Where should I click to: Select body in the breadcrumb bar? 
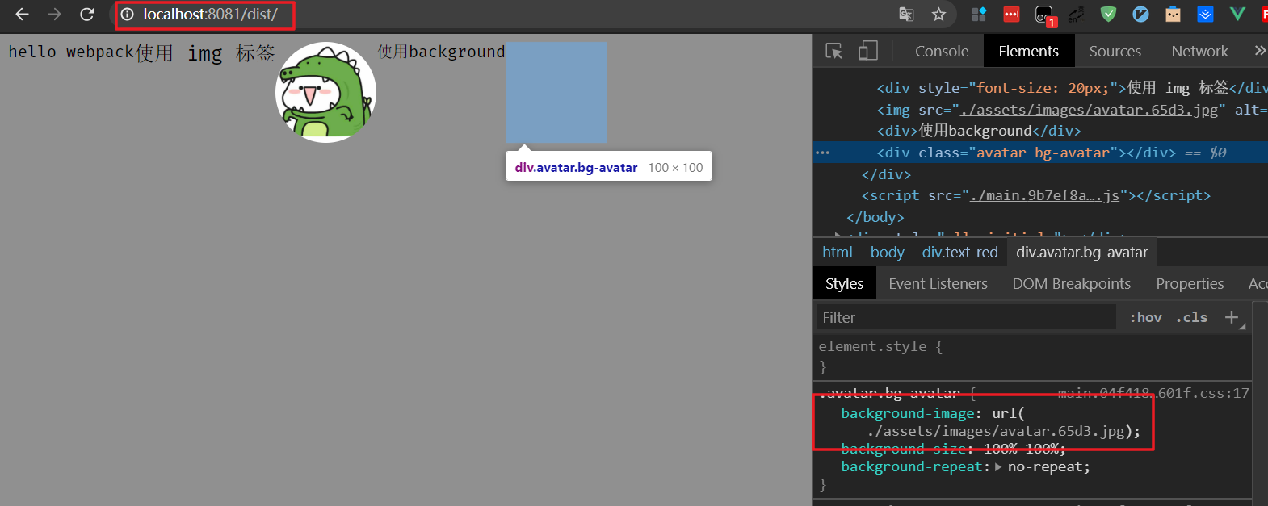click(x=888, y=253)
